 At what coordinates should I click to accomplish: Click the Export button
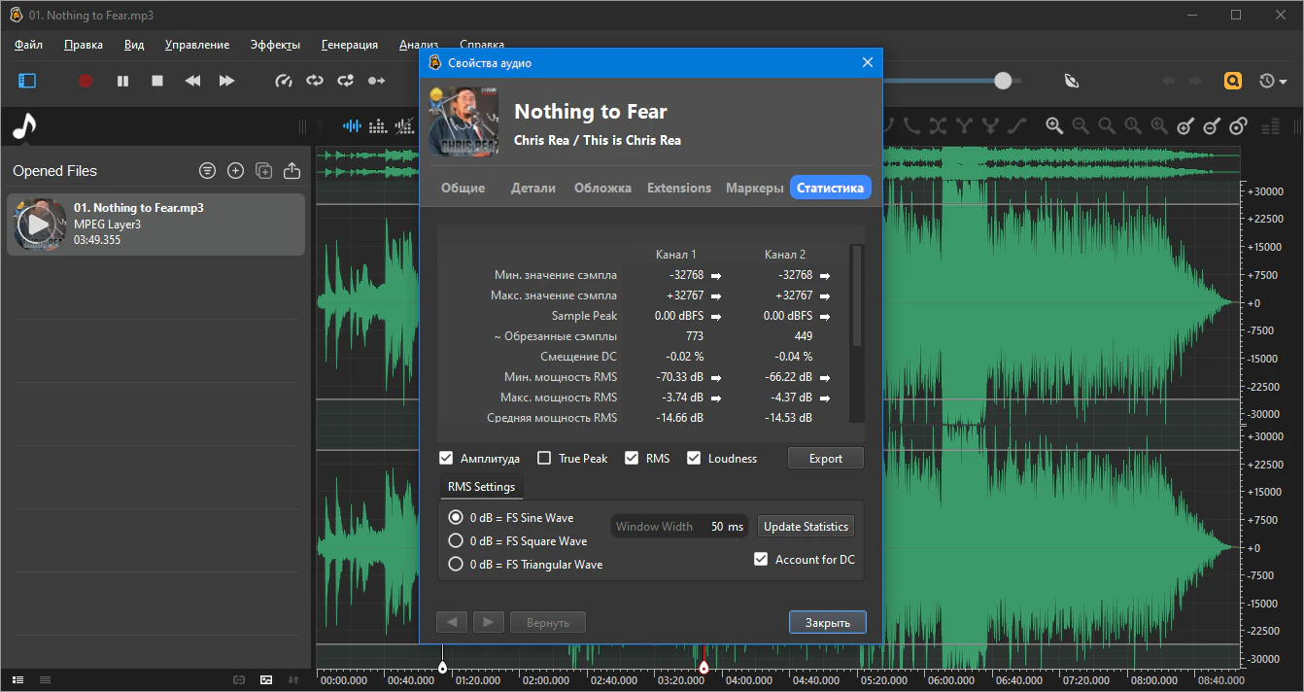(x=825, y=459)
